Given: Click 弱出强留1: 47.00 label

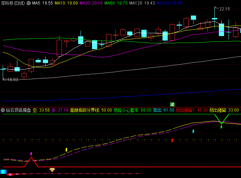Looking at the screenshot, I should (192, 110).
